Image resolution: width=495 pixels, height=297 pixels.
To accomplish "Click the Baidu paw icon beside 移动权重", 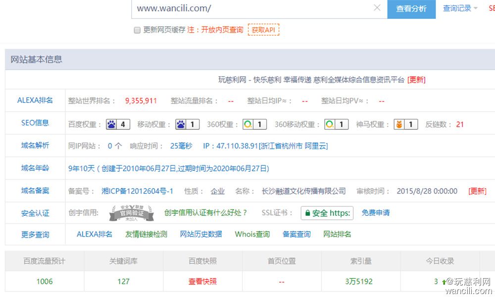I will (181, 124).
